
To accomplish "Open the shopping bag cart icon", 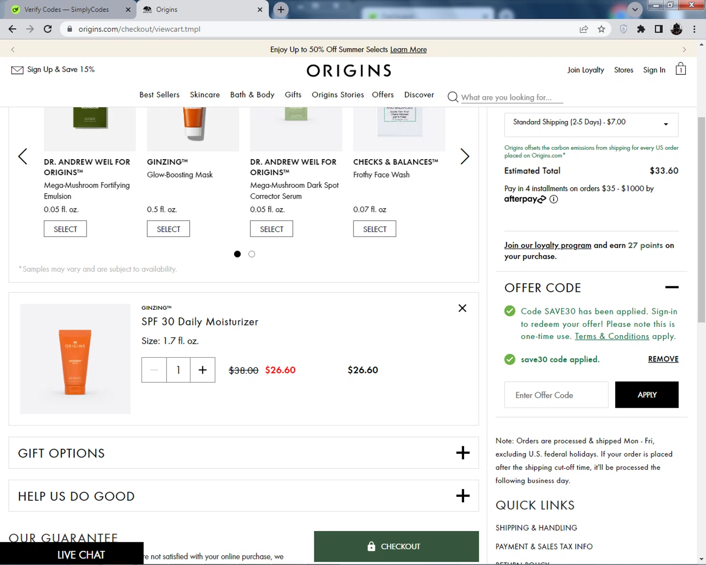I will coord(681,69).
